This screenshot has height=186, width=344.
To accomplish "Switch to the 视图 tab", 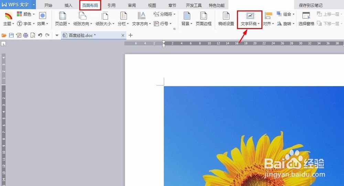I will click(x=152, y=5).
